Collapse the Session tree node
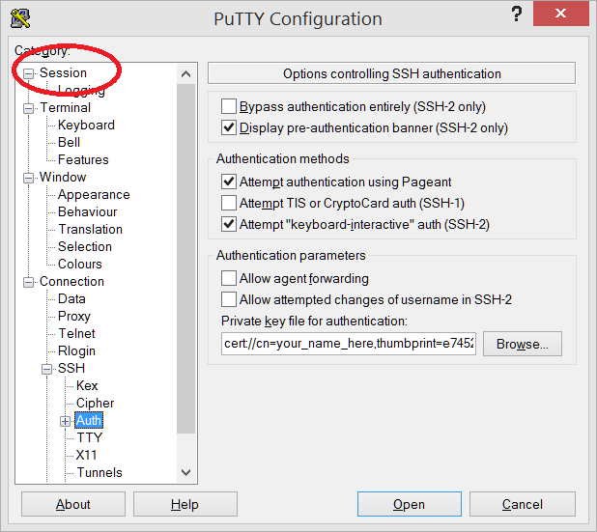Image resolution: width=597 pixels, height=532 pixels. [29, 73]
